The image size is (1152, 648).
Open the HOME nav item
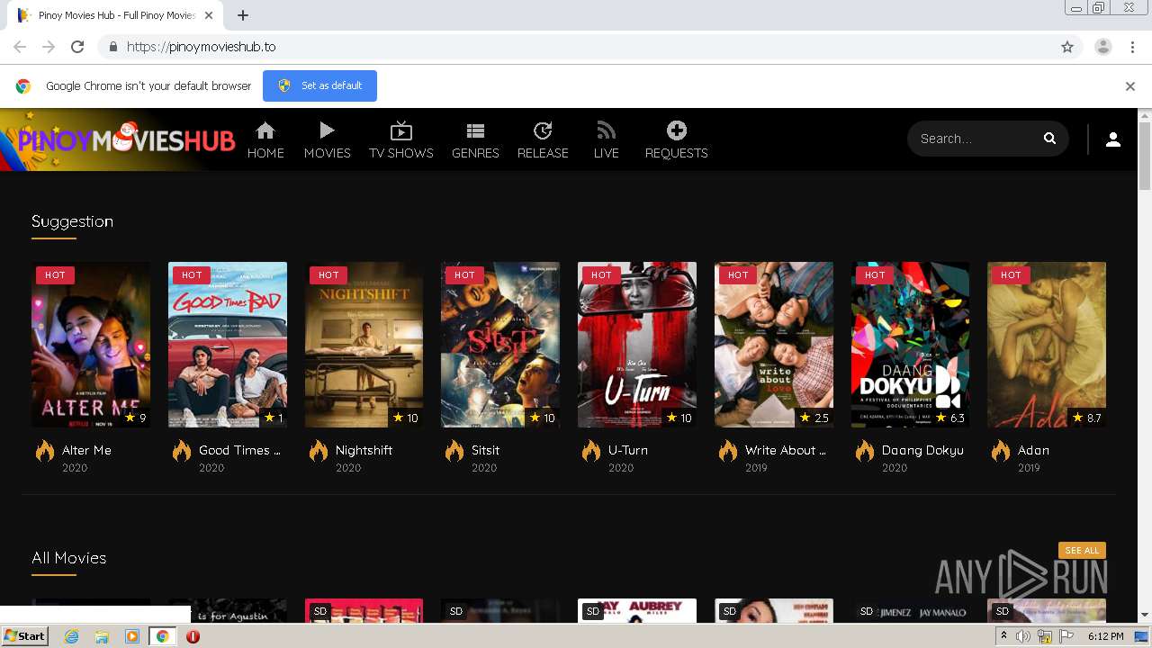pos(265,141)
